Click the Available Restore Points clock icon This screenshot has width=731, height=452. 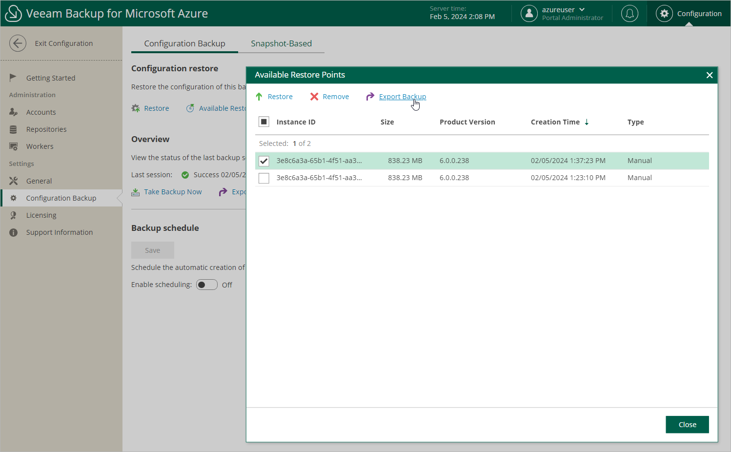click(x=190, y=108)
